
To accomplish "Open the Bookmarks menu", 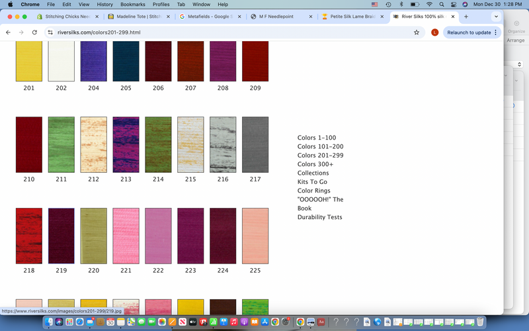I will point(132,5).
